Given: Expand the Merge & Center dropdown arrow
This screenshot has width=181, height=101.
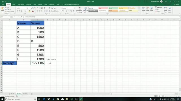Looking at the screenshot, I should [60, 11].
